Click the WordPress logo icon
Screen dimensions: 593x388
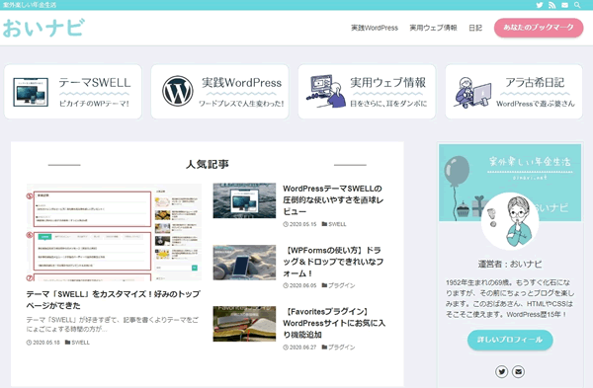[178, 91]
